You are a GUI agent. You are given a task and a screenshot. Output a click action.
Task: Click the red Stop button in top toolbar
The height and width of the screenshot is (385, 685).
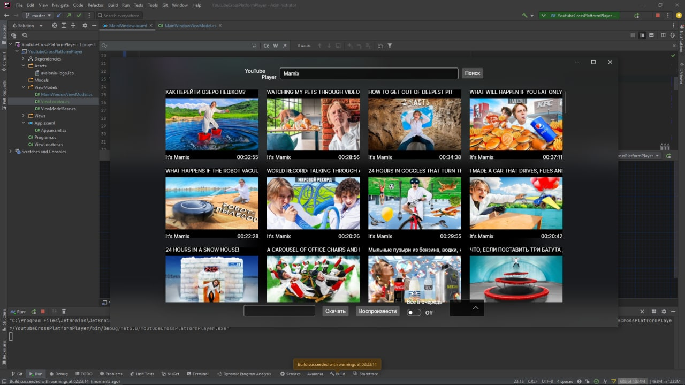658,16
